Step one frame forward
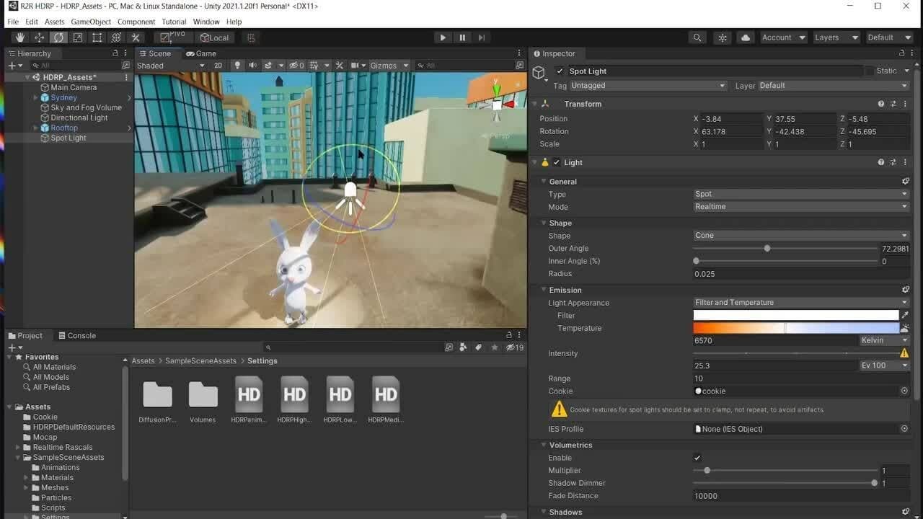Image resolution: width=923 pixels, height=519 pixels. click(x=482, y=37)
